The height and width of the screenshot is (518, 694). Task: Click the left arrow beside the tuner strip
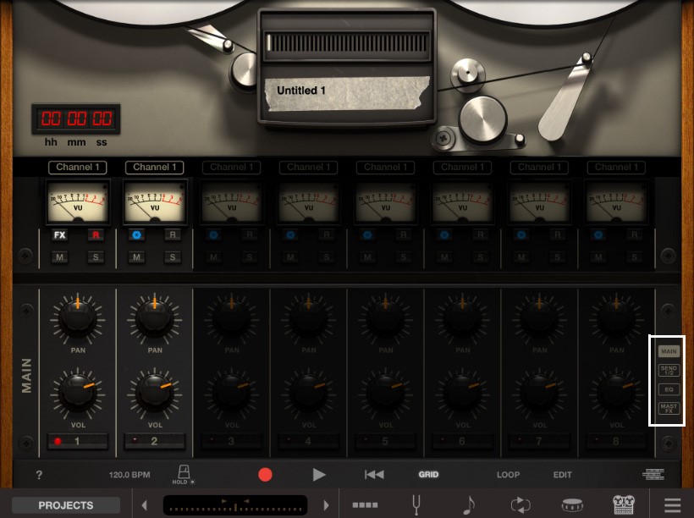point(145,505)
